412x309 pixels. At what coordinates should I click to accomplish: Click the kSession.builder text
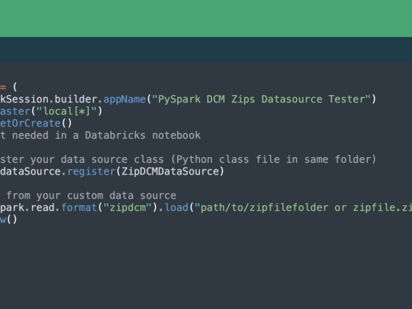(x=48, y=99)
